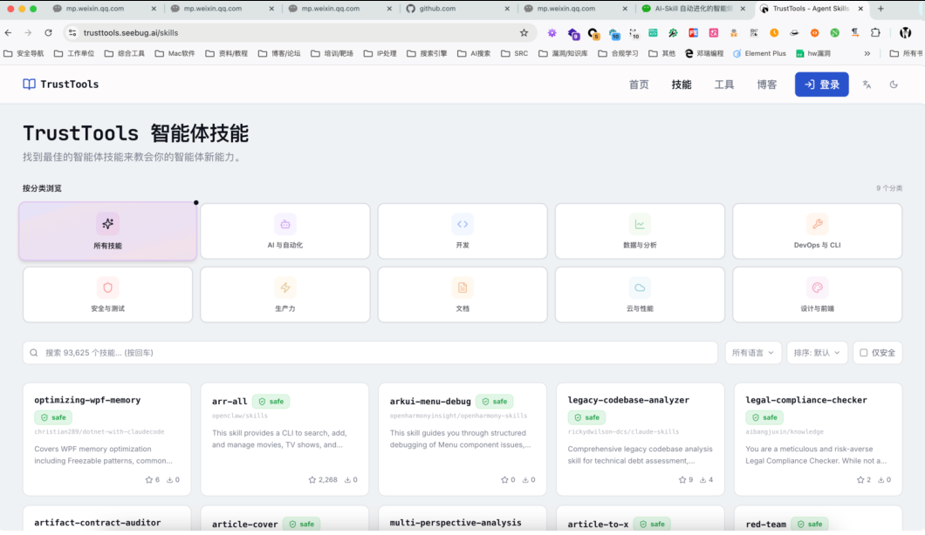This screenshot has height=535, width=925.
Task: Open the 安全与测试 shield category
Action: click(x=107, y=295)
